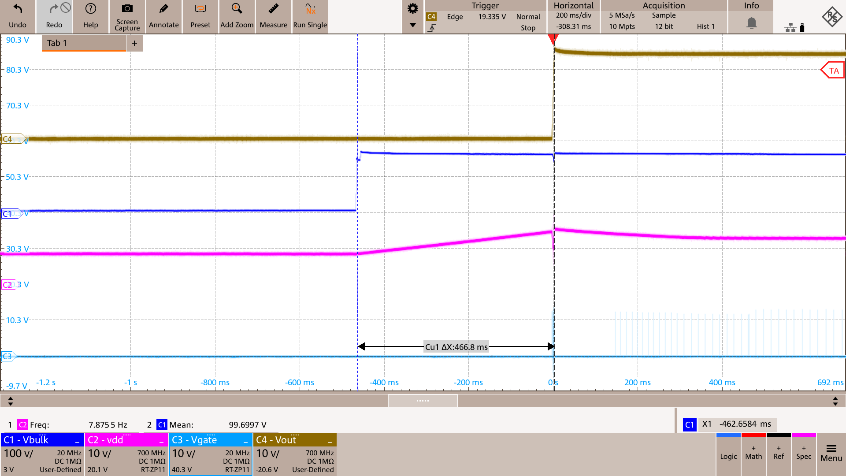Undo the last action

click(18, 16)
